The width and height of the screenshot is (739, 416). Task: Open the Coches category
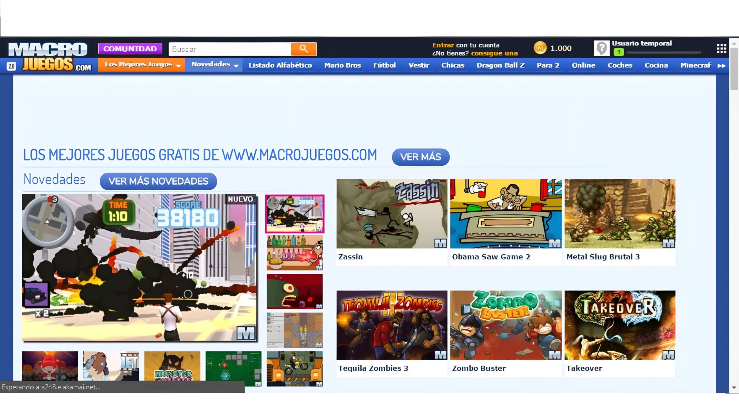[620, 65]
